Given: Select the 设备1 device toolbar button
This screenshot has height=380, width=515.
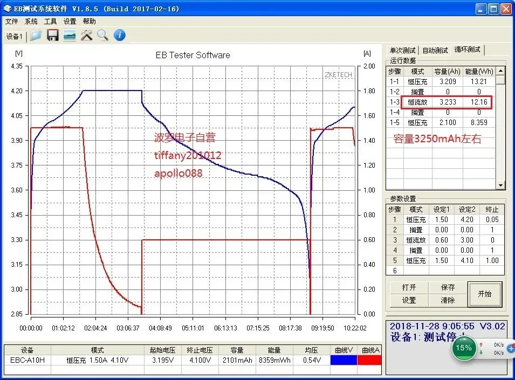Looking at the screenshot, I should click(14, 36).
